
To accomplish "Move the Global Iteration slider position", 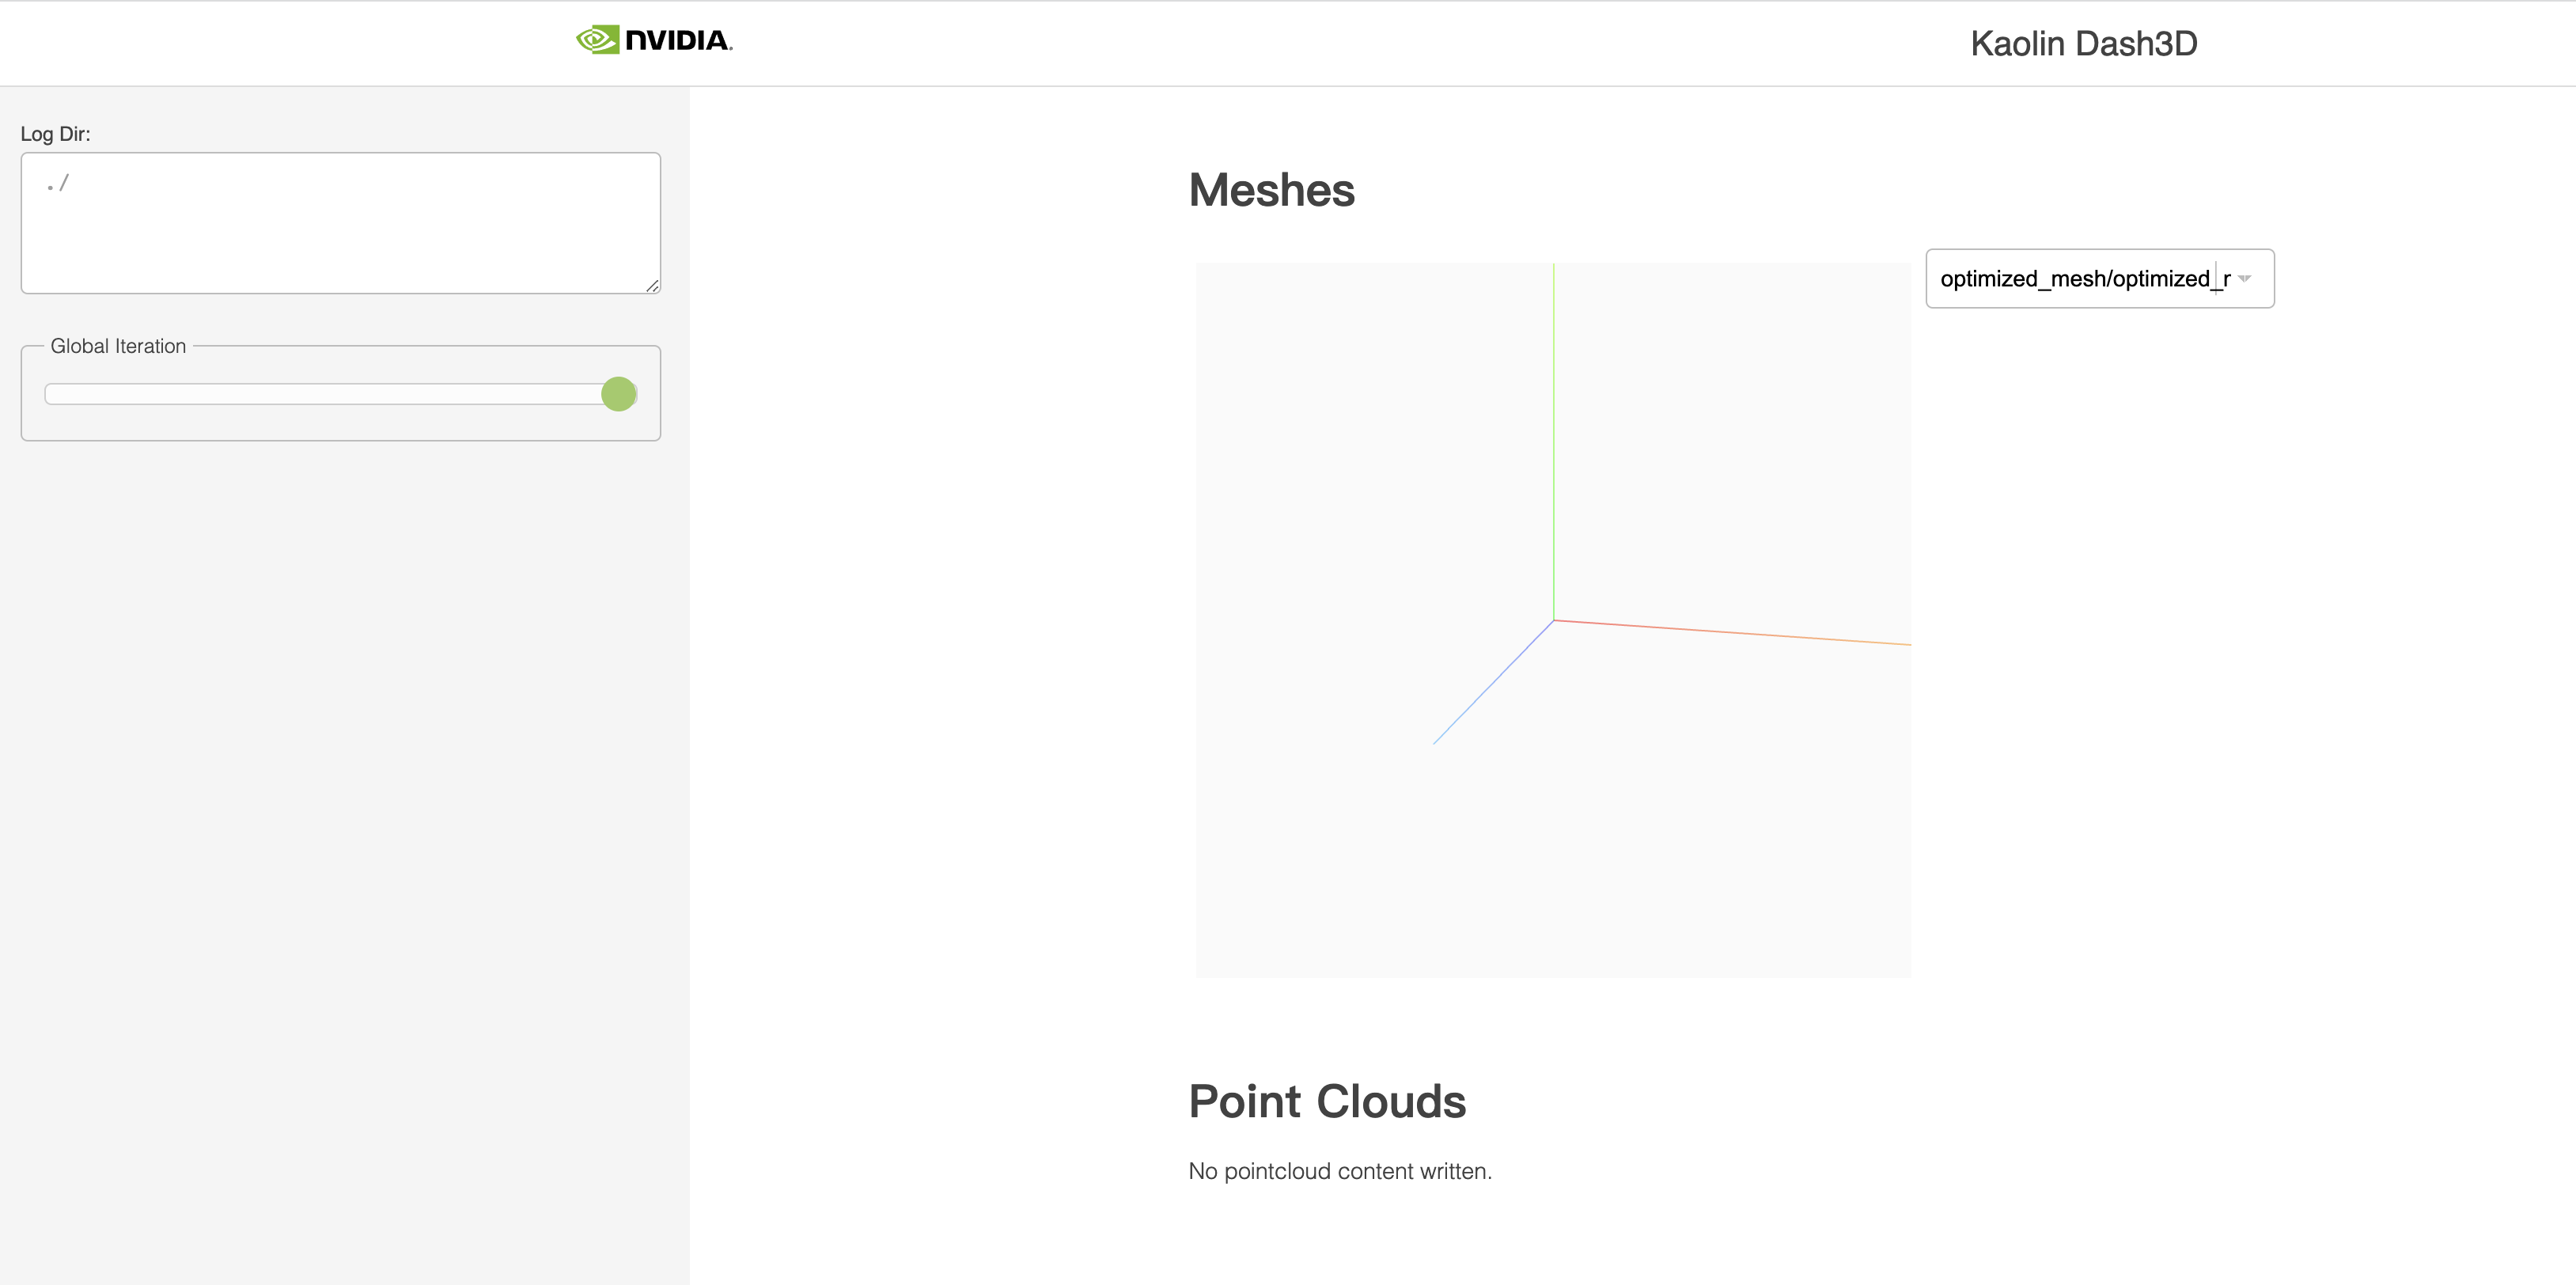I will coord(618,394).
